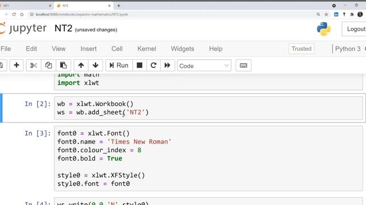
Task: Open the command palette keyboard icon
Action: pyautogui.click(x=244, y=65)
